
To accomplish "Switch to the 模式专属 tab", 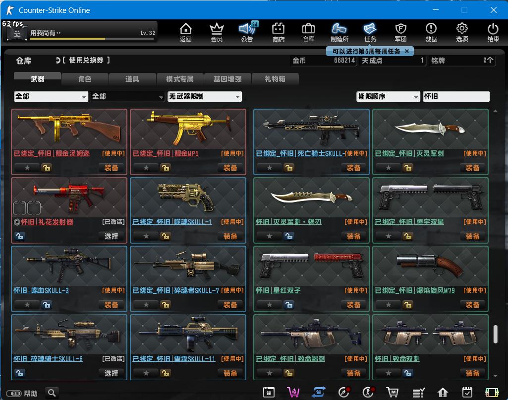I will (180, 78).
